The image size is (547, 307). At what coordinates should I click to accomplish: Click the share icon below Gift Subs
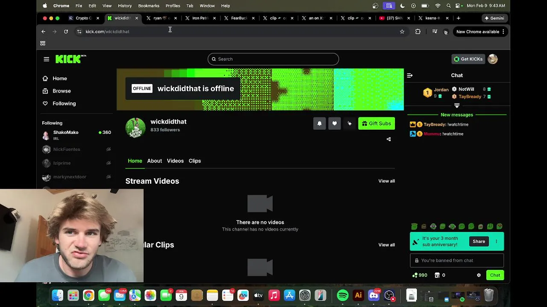click(388, 139)
